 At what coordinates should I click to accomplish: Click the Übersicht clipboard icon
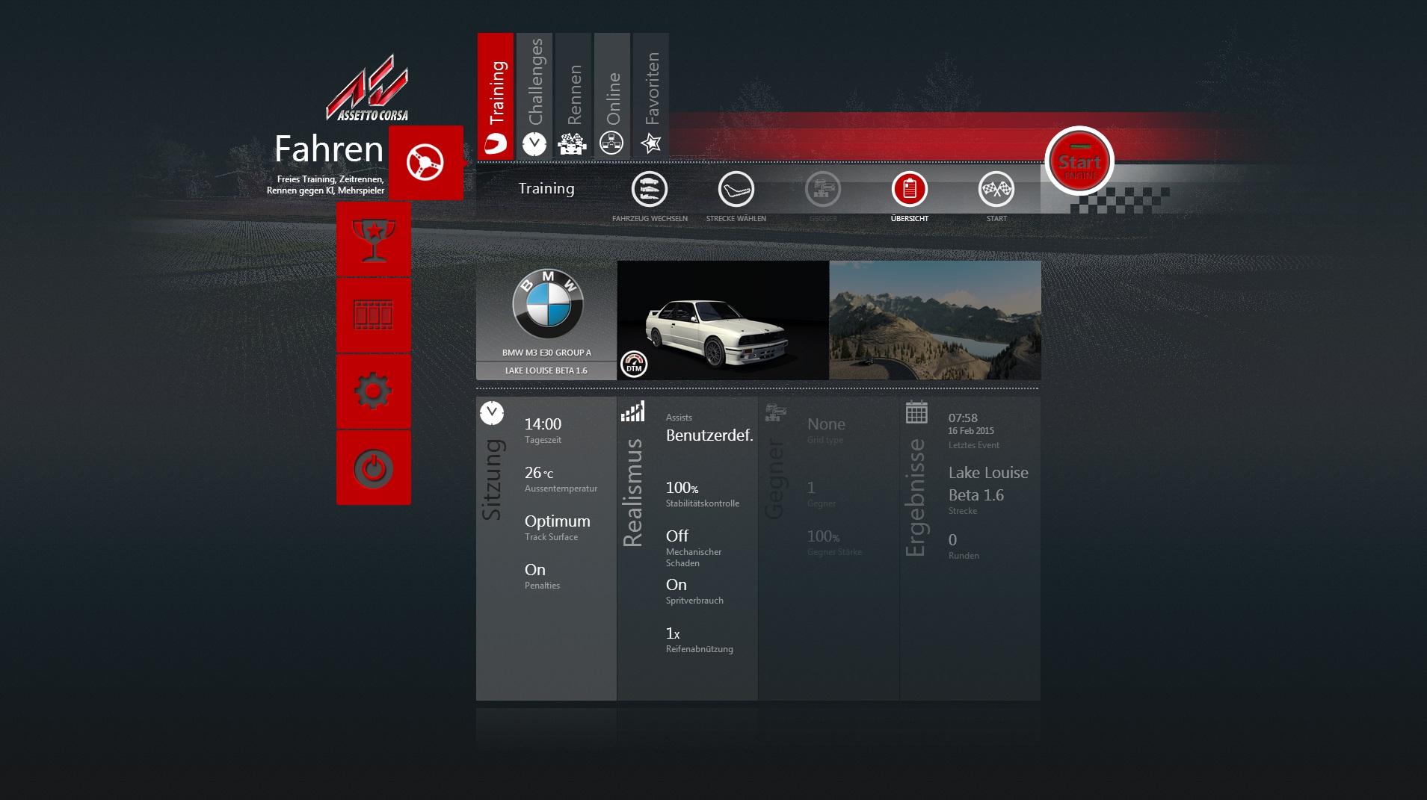click(910, 190)
